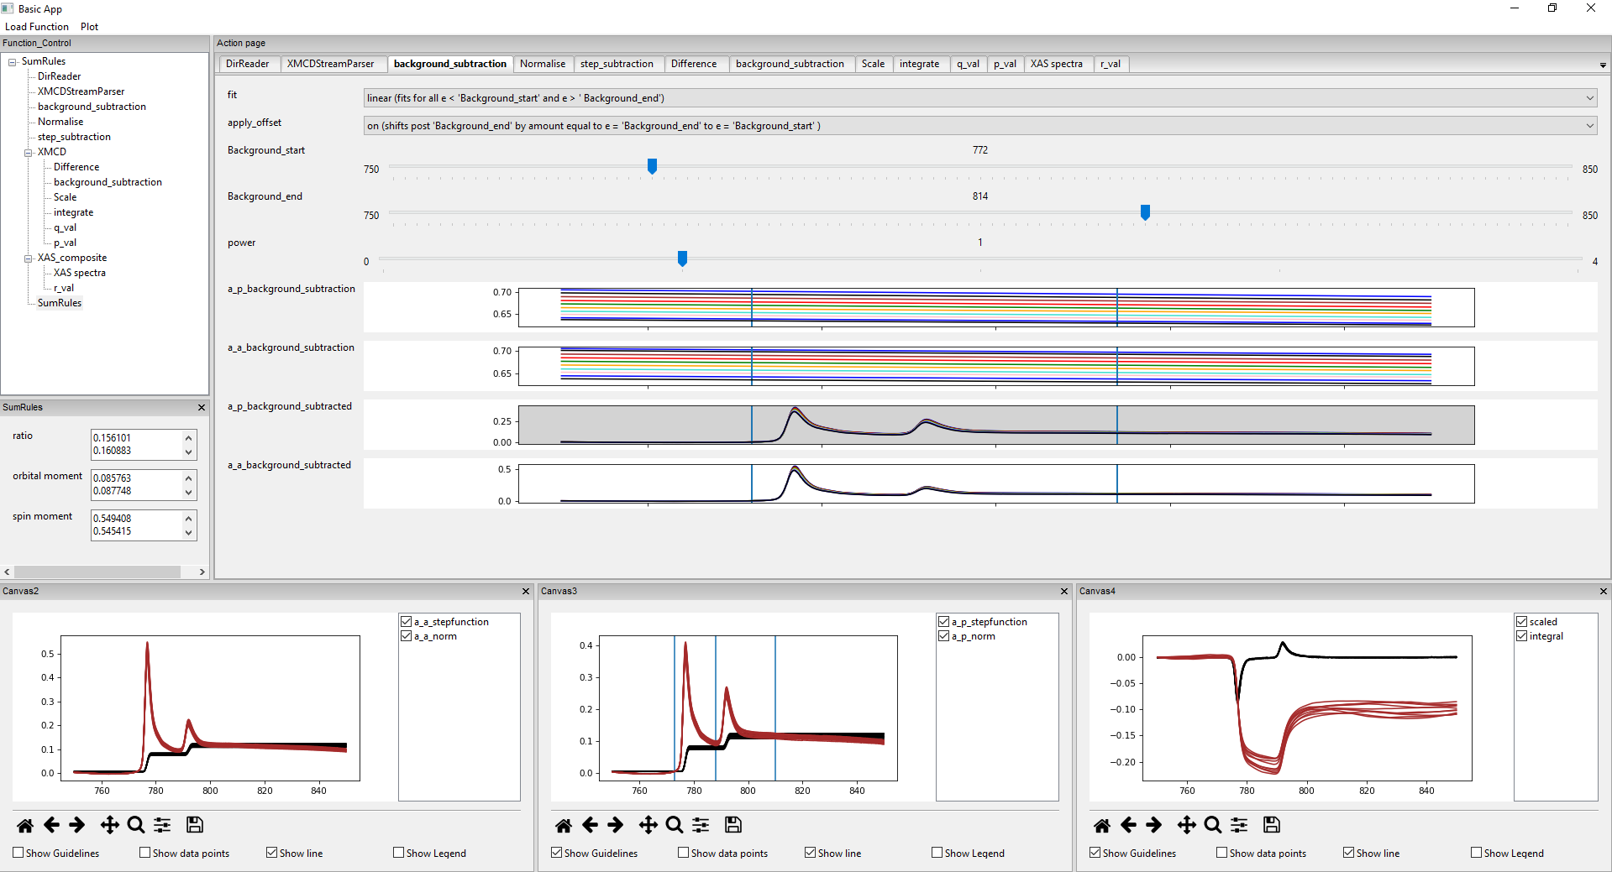The width and height of the screenshot is (1612, 872).
Task: Select Zoom magnifier in Canvas3 toolbar
Action: [x=675, y=825]
